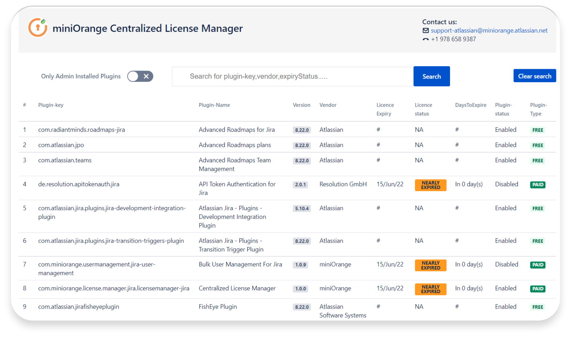Screen dimensions: 571x337
Task: Click Centralized License Manager plugin name
Action: pyautogui.click(x=237, y=288)
